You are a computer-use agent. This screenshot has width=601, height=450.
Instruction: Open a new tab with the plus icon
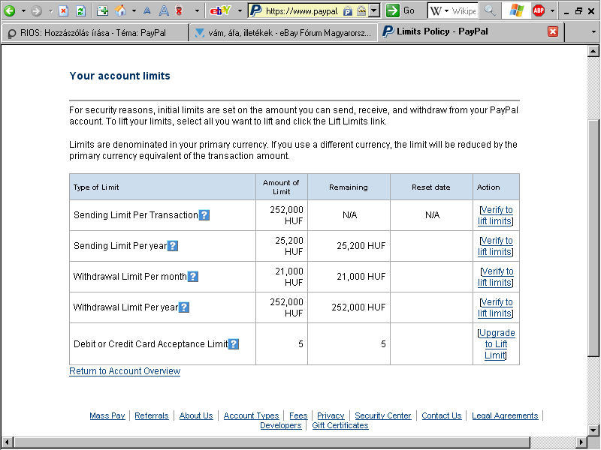pyautogui.click(x=102, y=10)
